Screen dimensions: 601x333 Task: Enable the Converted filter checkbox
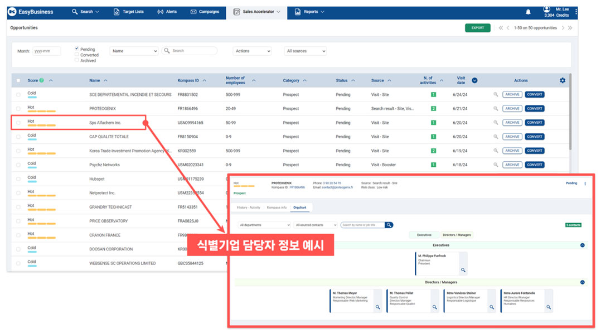[x=77, y=55]
